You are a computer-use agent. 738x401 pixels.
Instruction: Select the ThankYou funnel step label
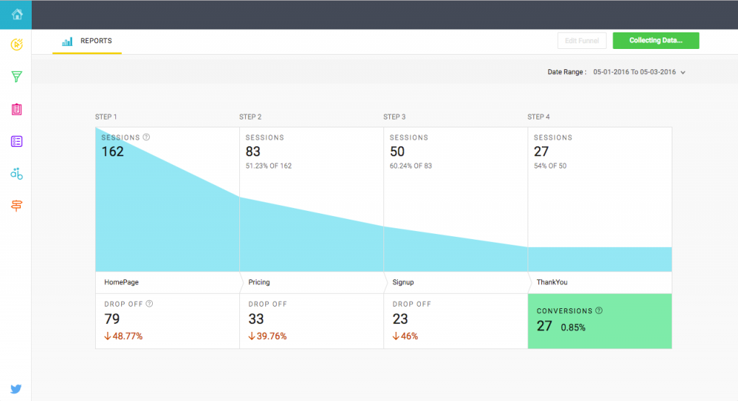[552, 282]
